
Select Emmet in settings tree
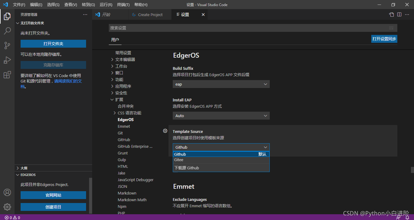[x=124, y=126]
